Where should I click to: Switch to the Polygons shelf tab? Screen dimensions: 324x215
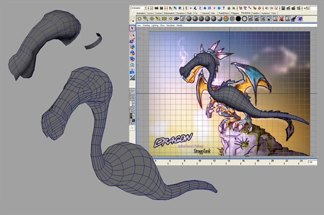(235, 13)
